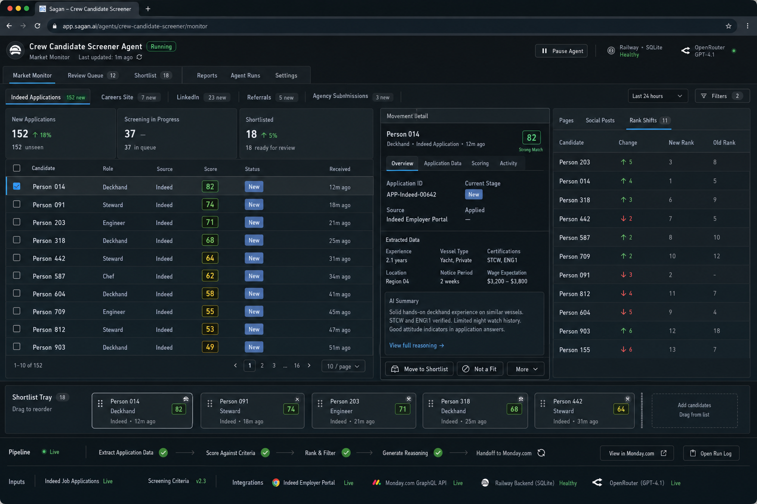
Task: Click the corner icon on Person 442 tray card
Action: (x=627, y=399)
